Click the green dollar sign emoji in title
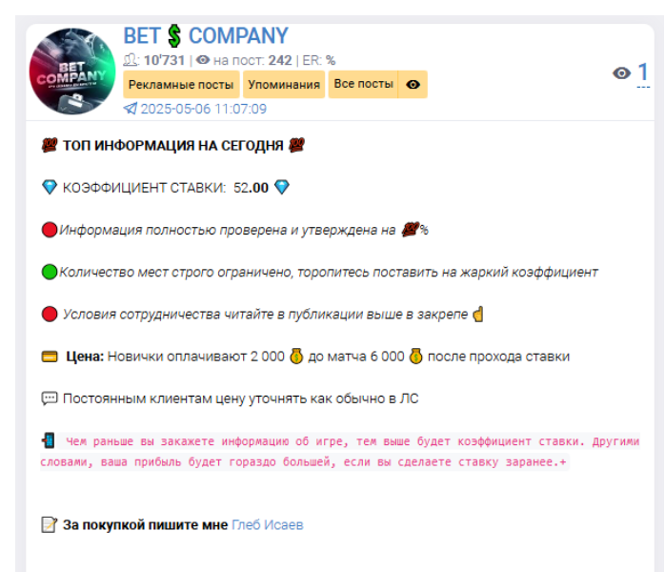 tap(174, 36)
